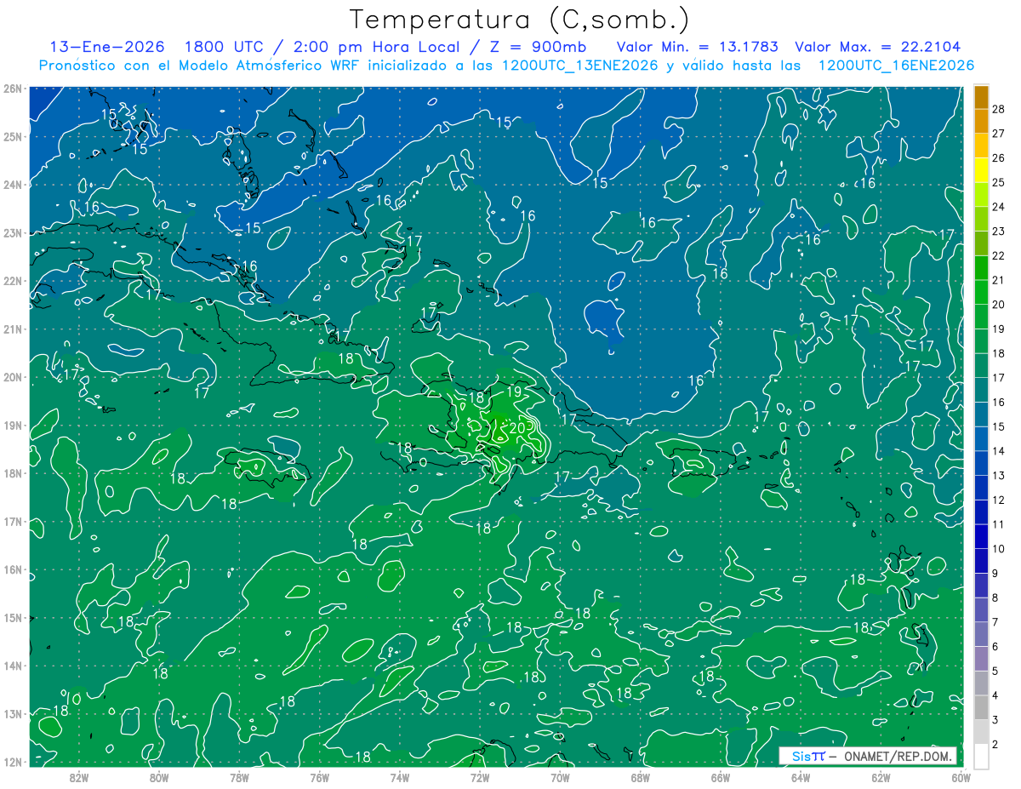1021x789 pixels.
Task: Click the 80W longitude axis label
Action: click(159, 777)
